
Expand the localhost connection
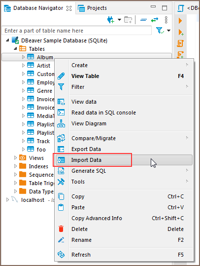click(x=7, y=200)
